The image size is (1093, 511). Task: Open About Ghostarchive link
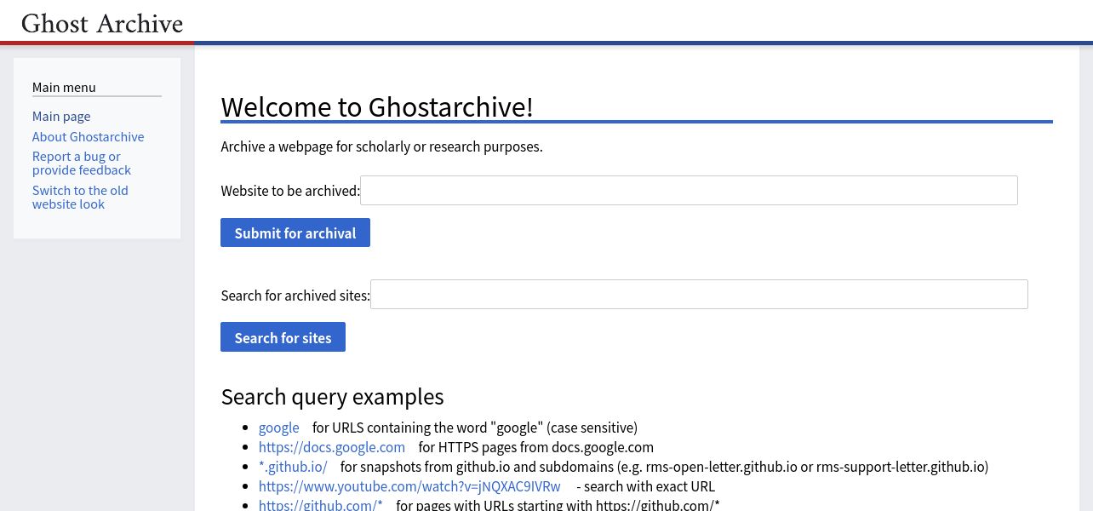point(88,137)
